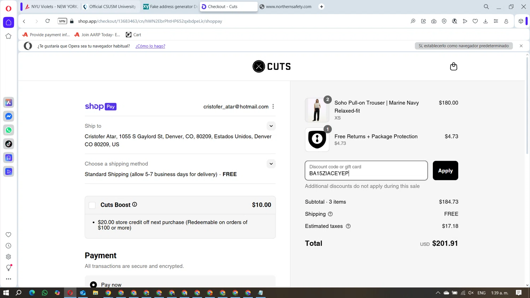This screenshot has width=530, height=298.
Task: Open Microsoft Edge from taskbar
Action: [x=32, y=293]
